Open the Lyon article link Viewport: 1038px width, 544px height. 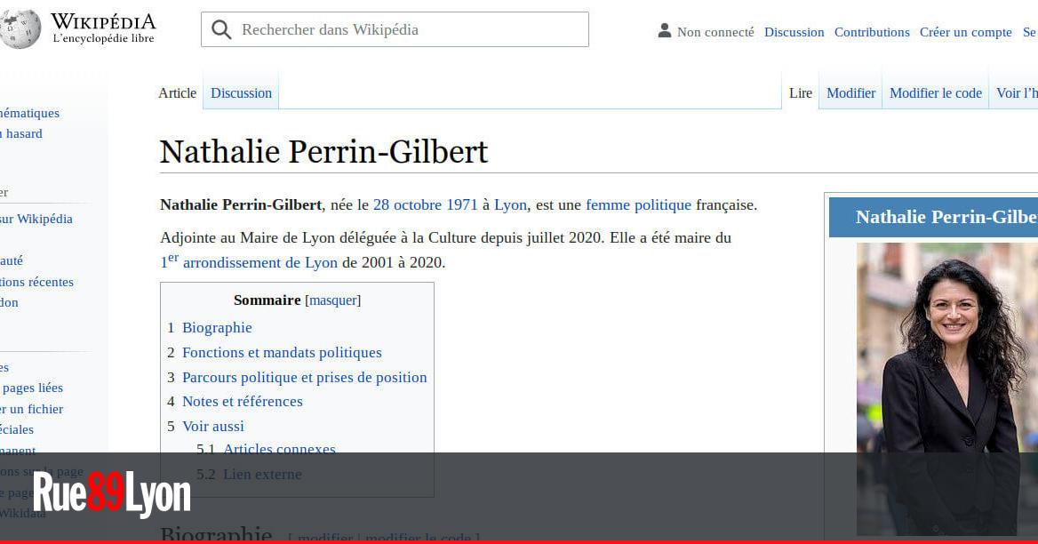(x=510, y=204)
